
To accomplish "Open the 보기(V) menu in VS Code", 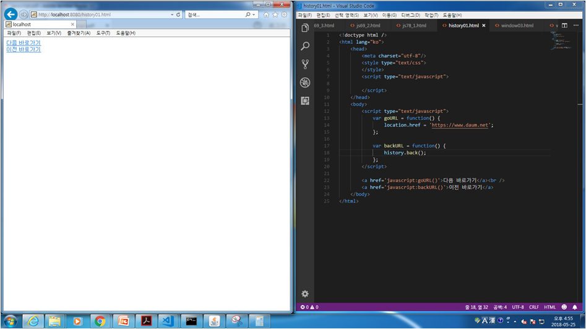I will coord(371,15).
